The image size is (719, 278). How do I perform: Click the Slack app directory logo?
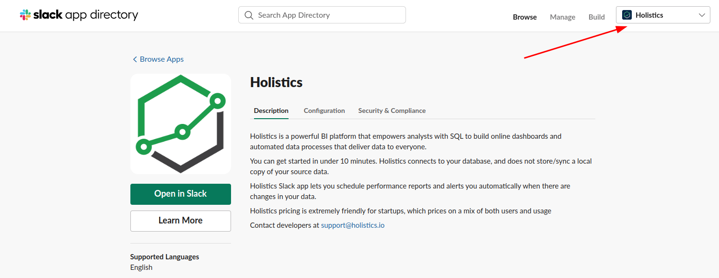[x=79, y=15]
